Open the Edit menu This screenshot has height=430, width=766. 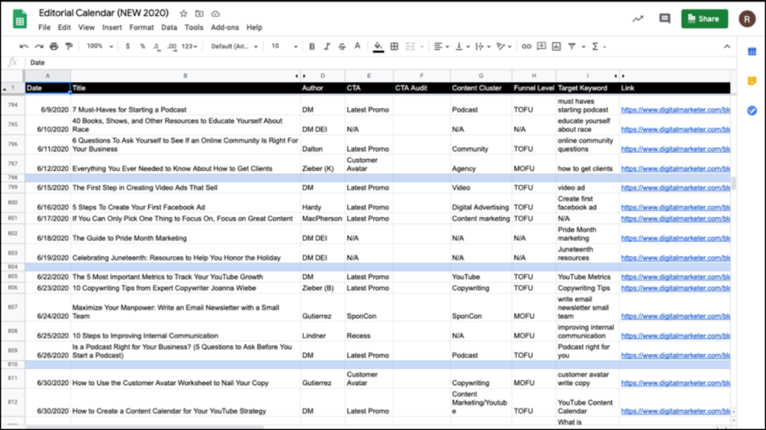64,28
